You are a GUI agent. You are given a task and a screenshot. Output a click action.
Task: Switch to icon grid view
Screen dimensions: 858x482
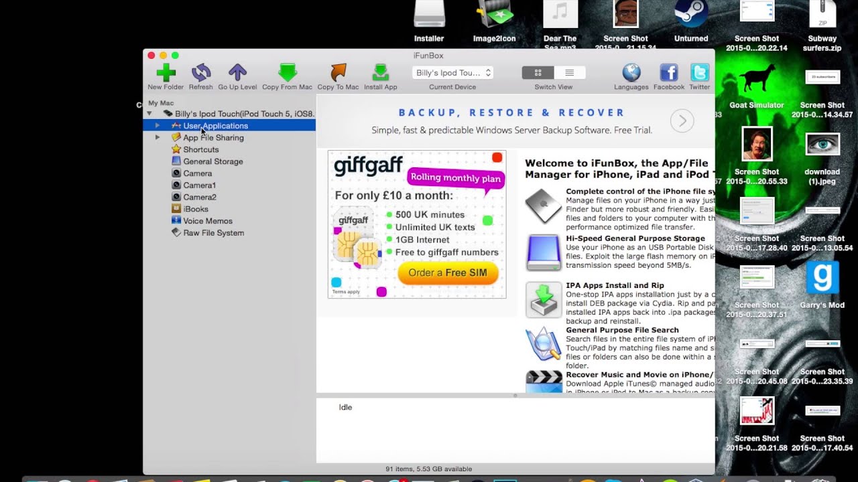point(538,72)
